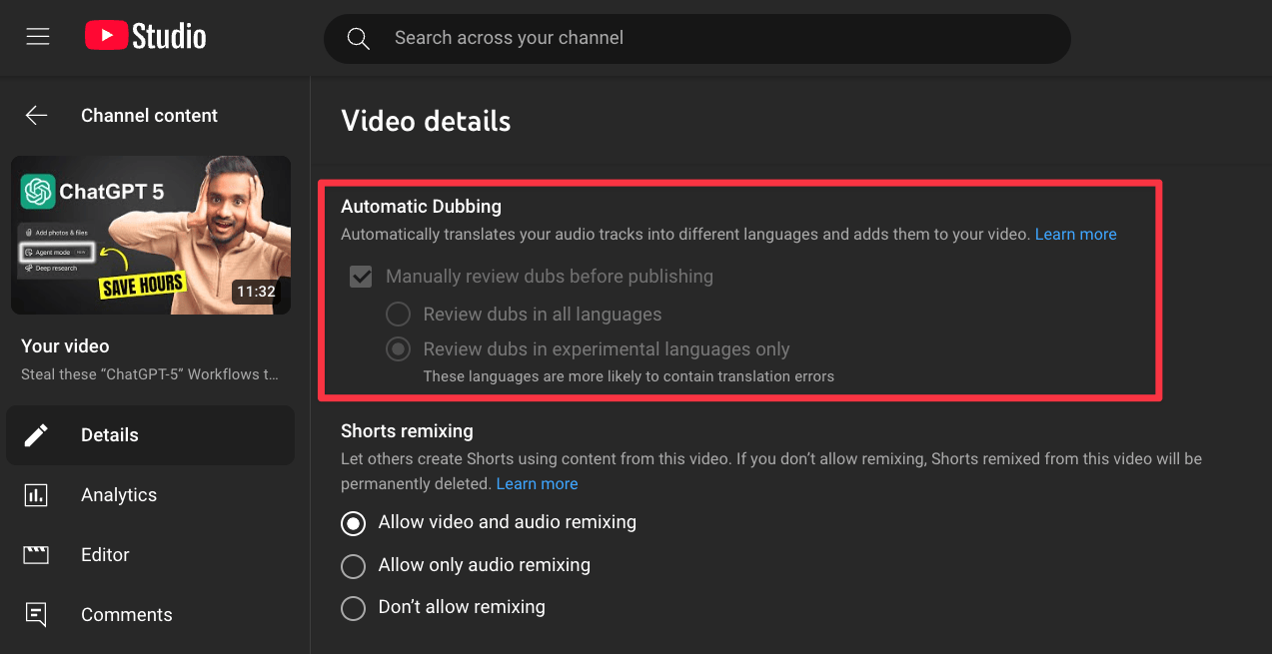Click the Details pencil icon
This screenshot has height=654, width=1272.
click(37, 435)
